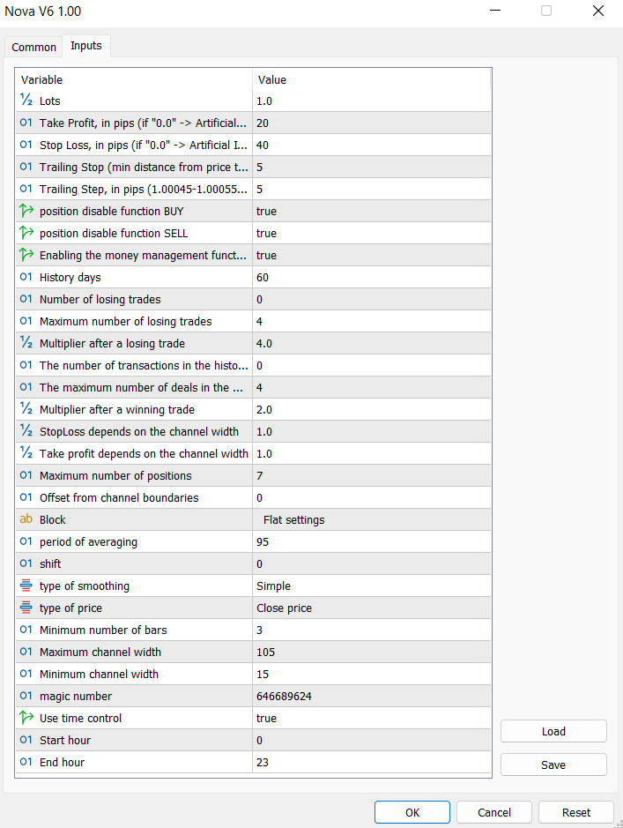Screen dimensions: 623x828
Task: Switch to the Common tab
Action: (34, 48)
